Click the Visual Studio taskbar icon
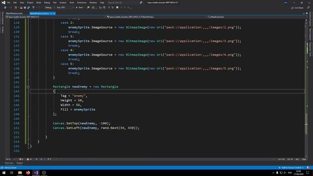The width and height of the screenshot is (313, 176). pos(36,173)
